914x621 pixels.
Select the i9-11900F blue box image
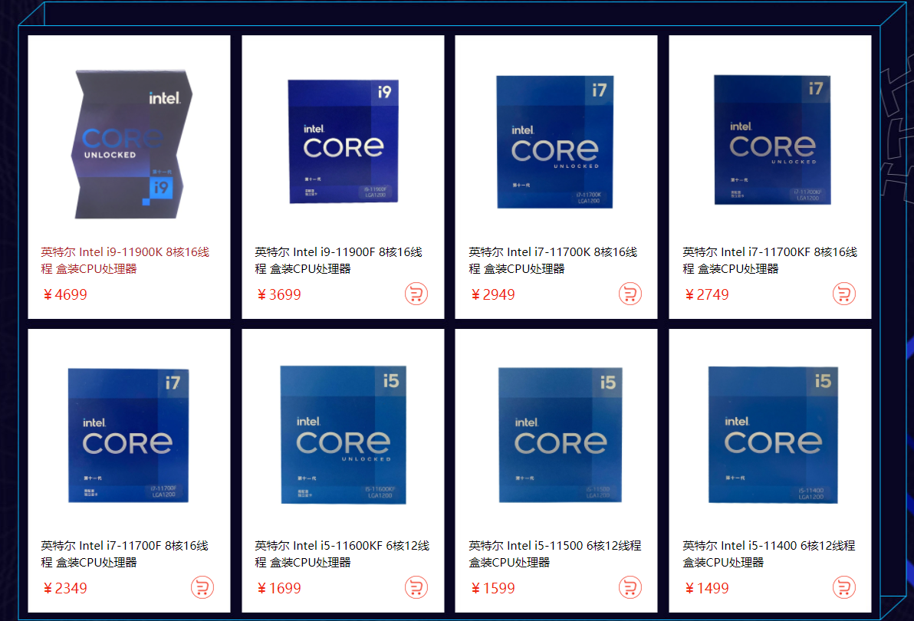coord(344,142)
